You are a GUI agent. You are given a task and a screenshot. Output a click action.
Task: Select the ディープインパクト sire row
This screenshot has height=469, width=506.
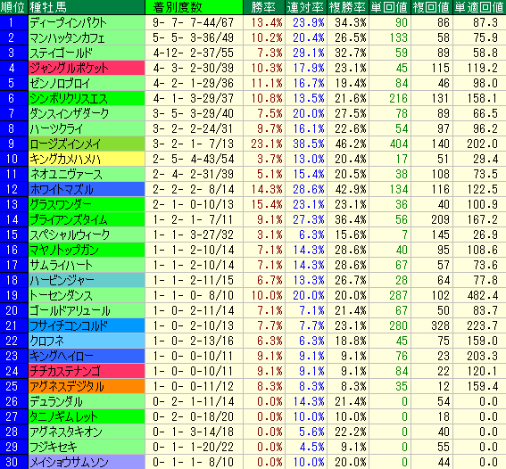click(x=253, y=22)
